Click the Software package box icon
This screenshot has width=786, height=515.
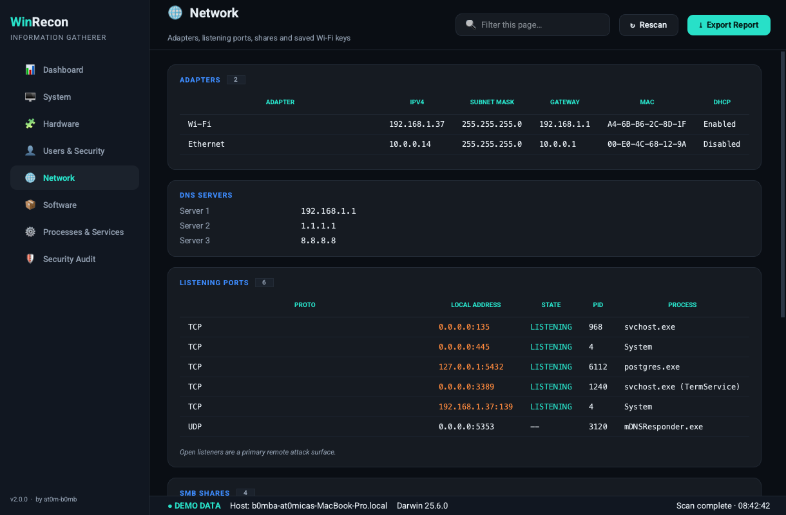click(30, 205)
